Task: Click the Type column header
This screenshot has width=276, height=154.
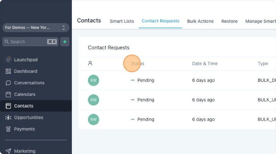Action: (x=263, y=63)
